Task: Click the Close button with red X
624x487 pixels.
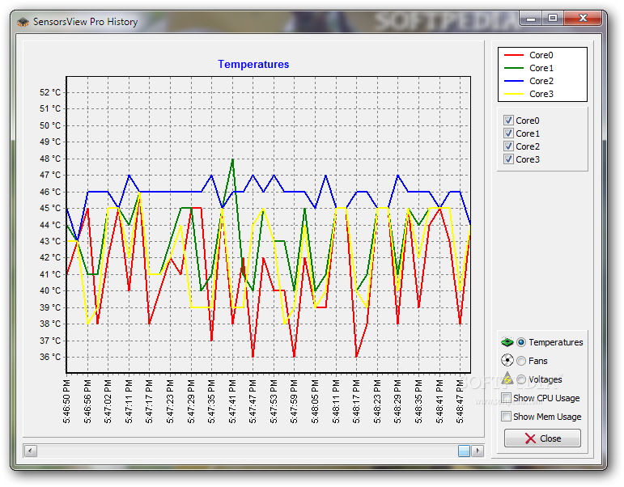Action: click(542, 438)
